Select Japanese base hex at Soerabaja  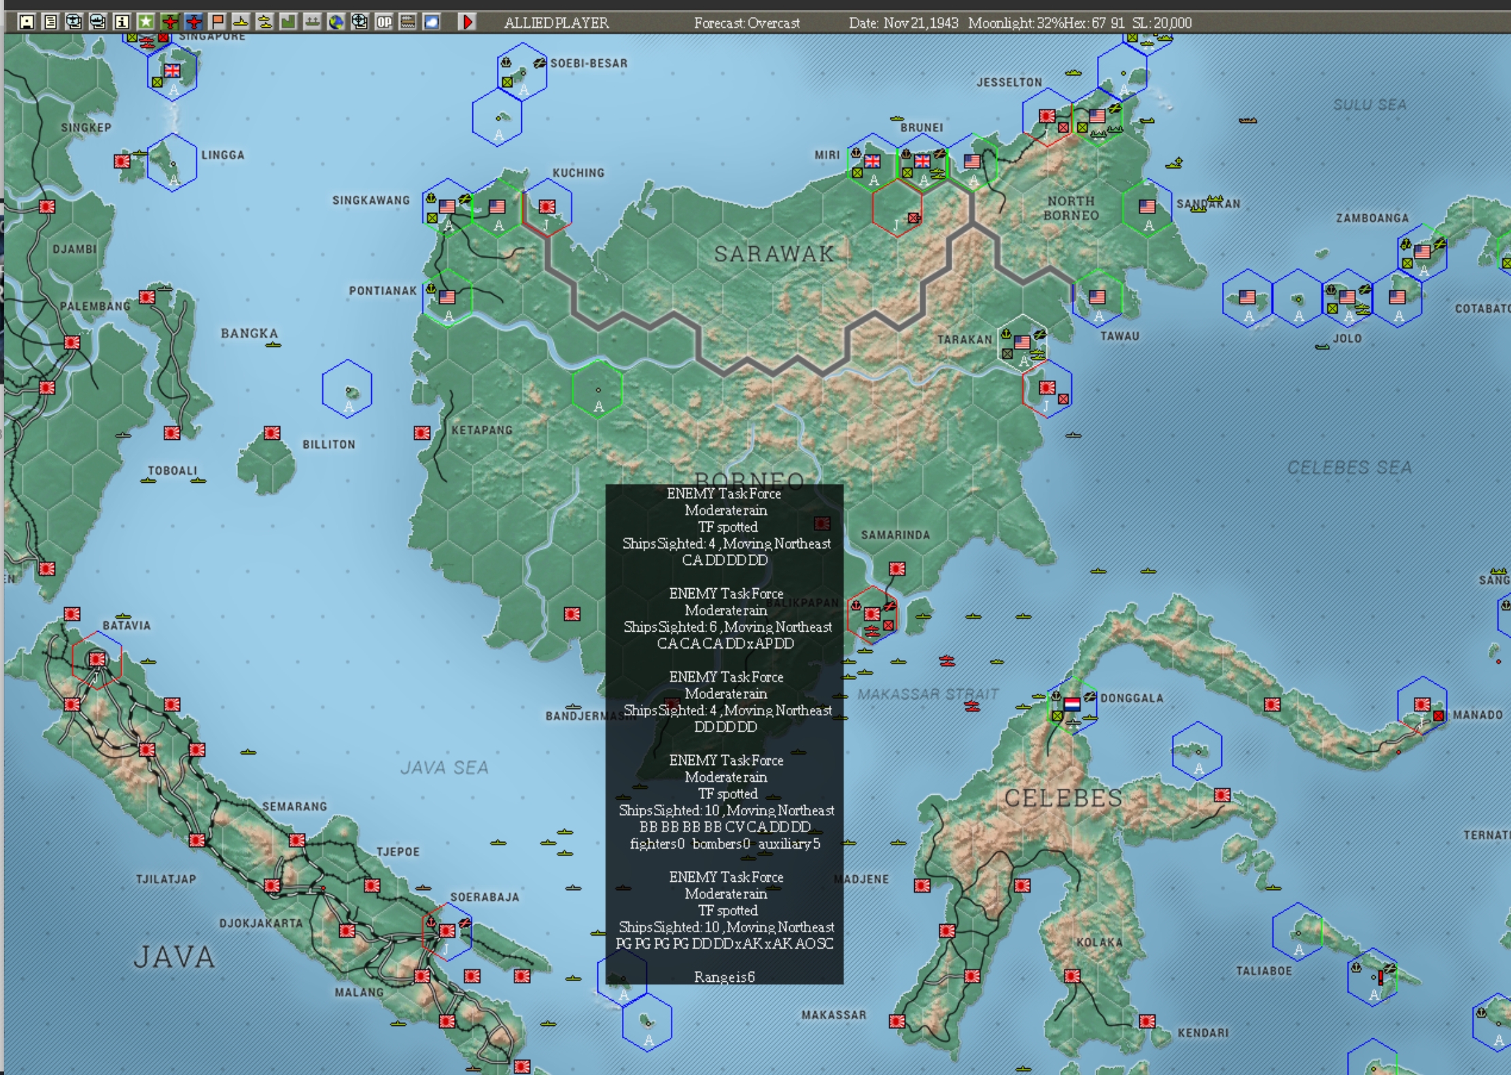click(447, 931)
